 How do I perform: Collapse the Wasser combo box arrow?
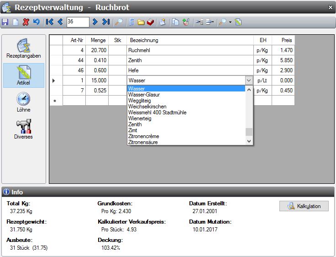[248, 80]
